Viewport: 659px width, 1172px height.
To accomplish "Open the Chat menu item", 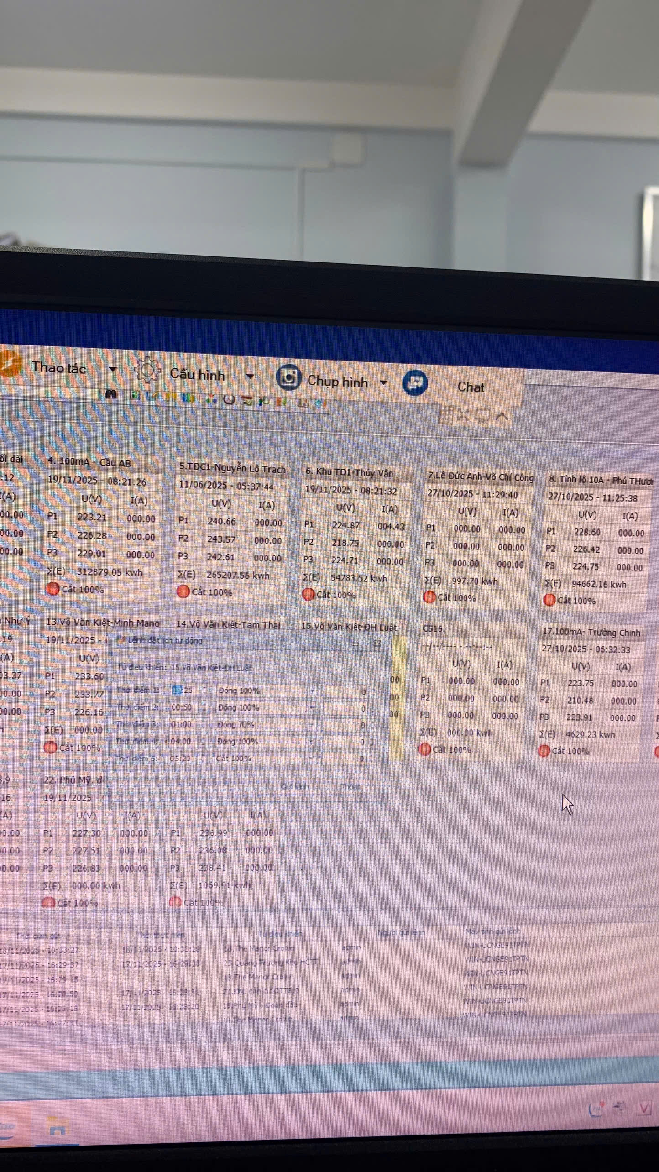I will pyautogui.click(x=471, y=387).
